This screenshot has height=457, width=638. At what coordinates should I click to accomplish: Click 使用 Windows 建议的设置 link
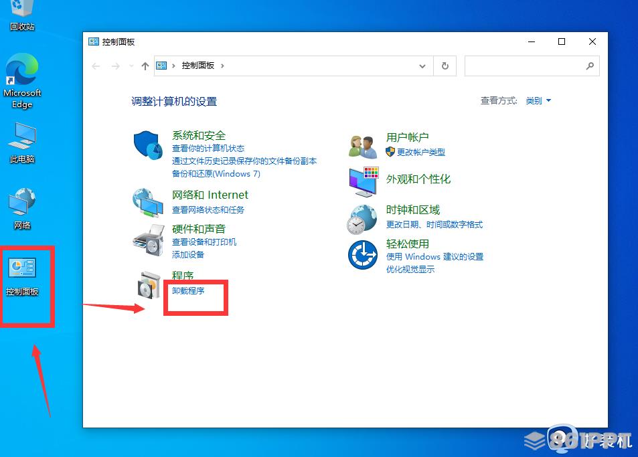click(434, 256)
